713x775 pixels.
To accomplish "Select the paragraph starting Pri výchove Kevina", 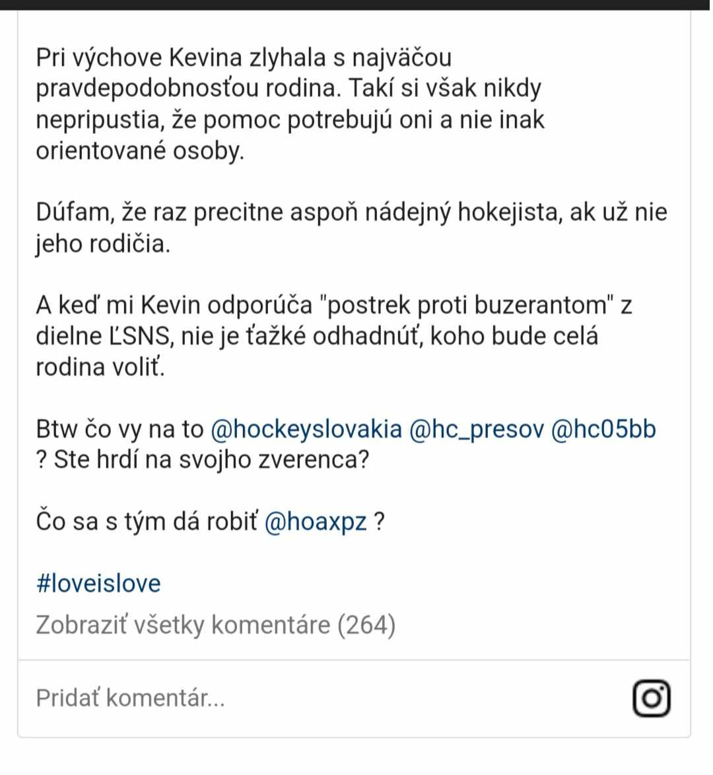I will tap(290, 104).
